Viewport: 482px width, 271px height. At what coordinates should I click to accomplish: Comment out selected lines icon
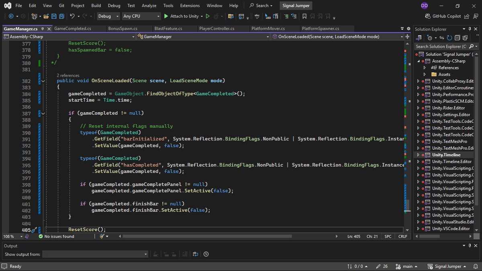[287, 16]
